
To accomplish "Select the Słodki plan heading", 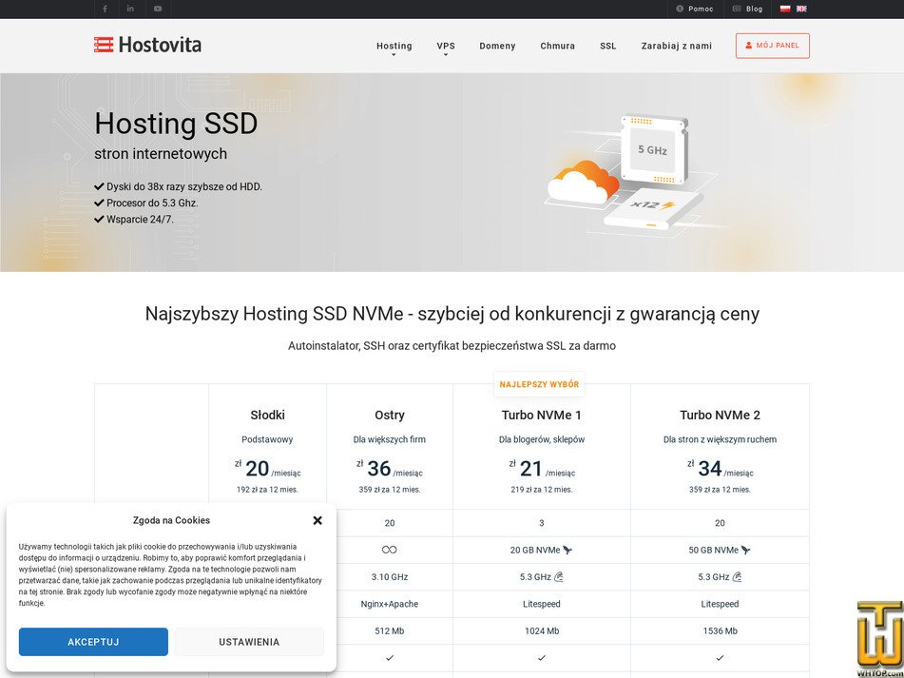I will click(x=267, y=416).
